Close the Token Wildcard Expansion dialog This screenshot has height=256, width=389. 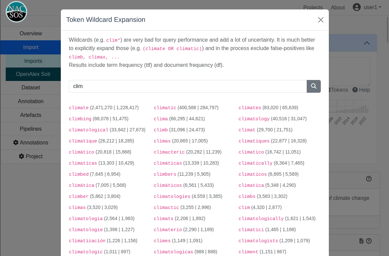320,20
